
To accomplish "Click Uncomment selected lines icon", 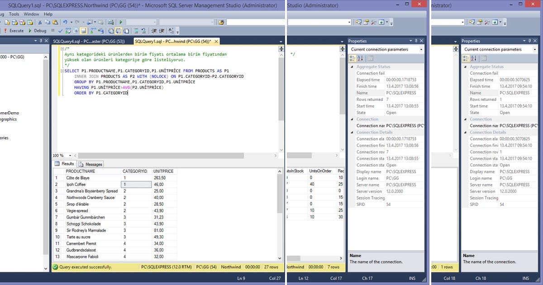I will click(143, 31).
